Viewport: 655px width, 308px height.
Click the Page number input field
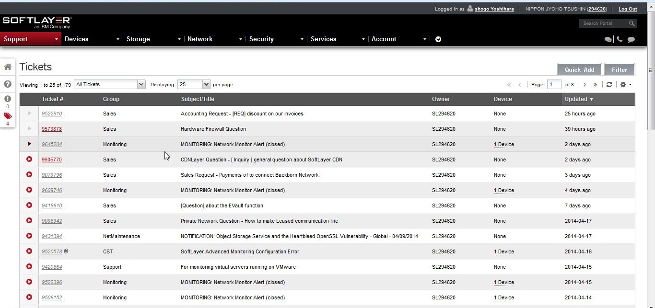click(554, 84)
